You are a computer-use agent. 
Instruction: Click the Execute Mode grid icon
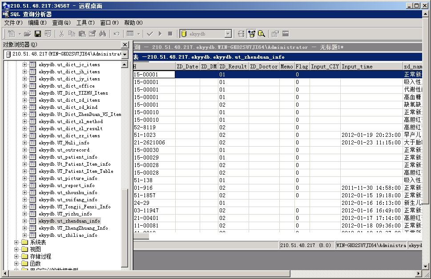pyautogui.click(x=130, y=34)
